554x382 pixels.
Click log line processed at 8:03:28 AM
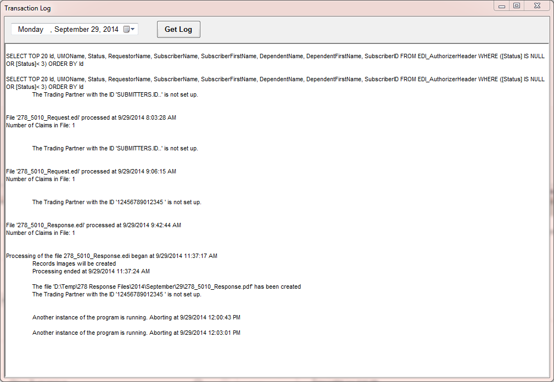91,117
